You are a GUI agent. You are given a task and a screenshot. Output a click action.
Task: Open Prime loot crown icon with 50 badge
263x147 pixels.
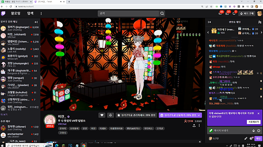coord(220,13)
